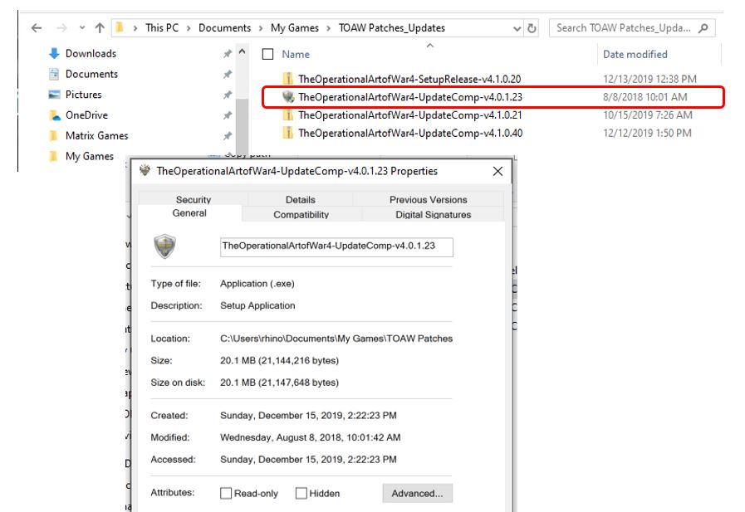Switch to the Compatibility tab
The height and width of the screenshot is (512, 745).
tap(301, 214)
